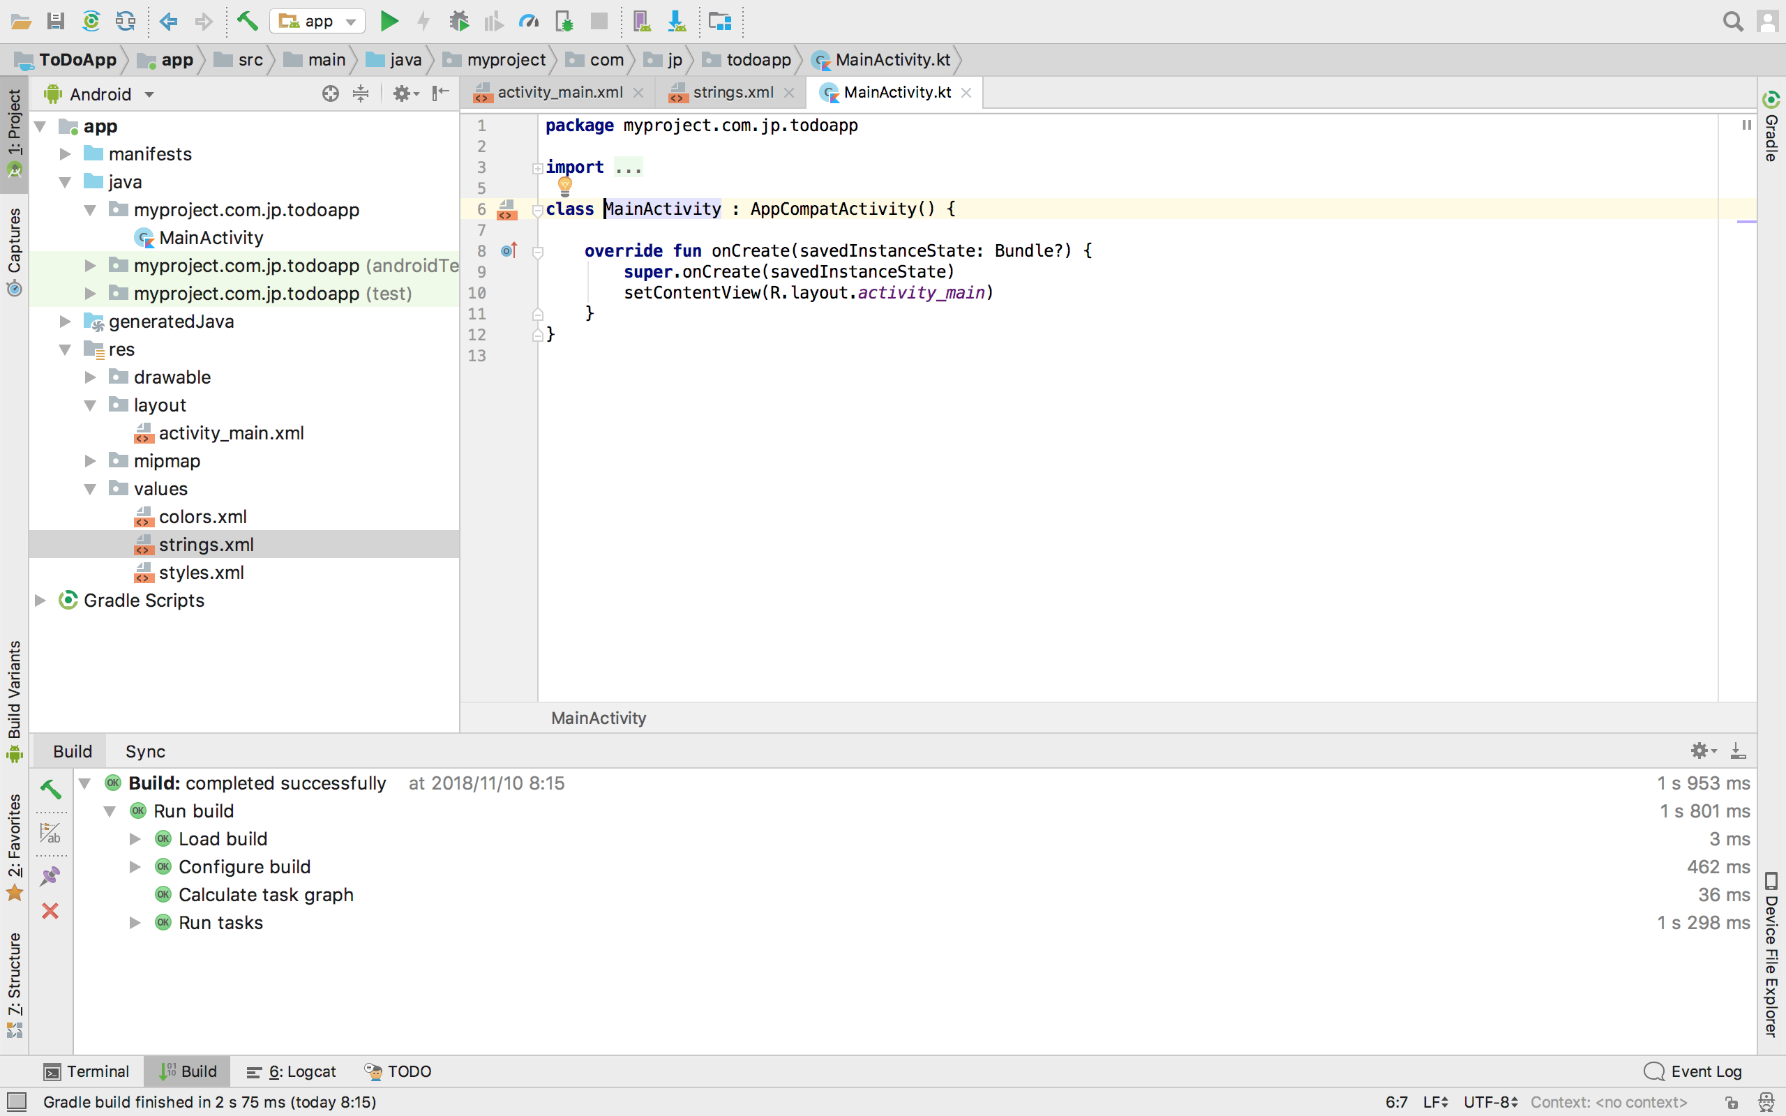Collapse the app module tree node
The height and width of the screenshot is (1116, 1786).
41,126
